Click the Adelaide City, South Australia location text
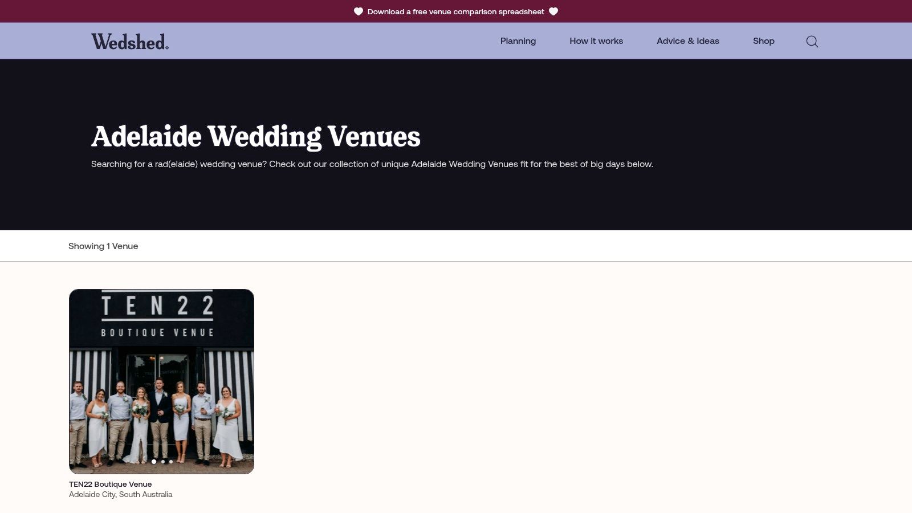 120,494
